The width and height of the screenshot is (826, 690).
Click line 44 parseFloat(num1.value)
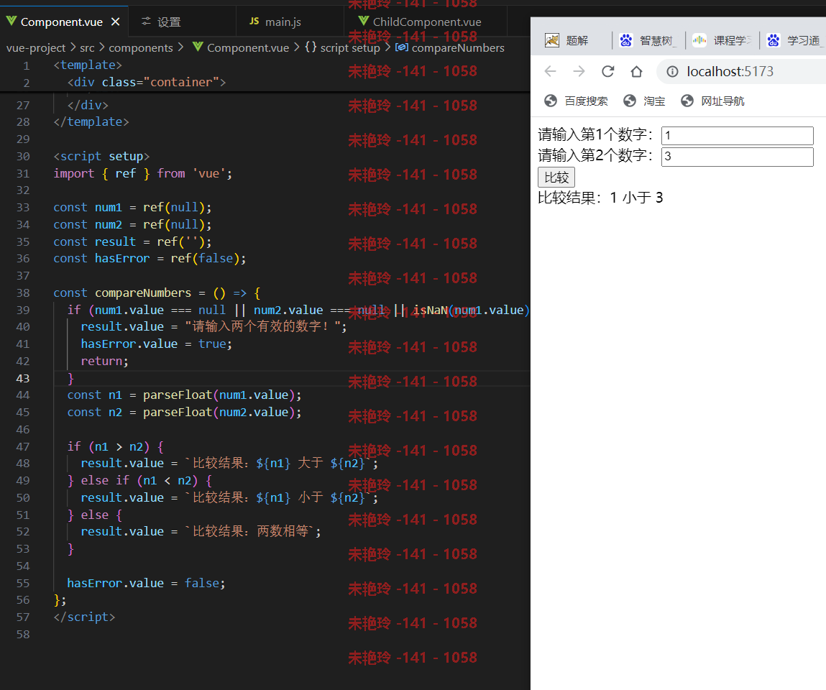tap(184, 395)
